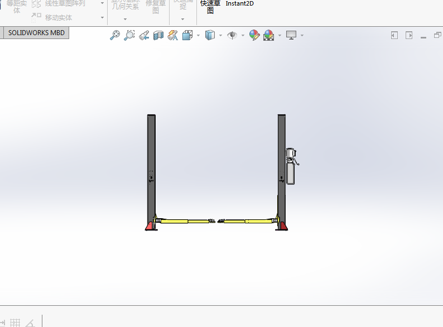Click the Display Style icon

point(210,35)
